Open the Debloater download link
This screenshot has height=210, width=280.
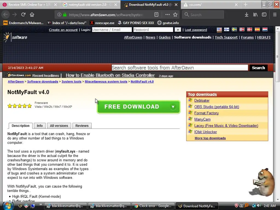(x=202, y=101)
